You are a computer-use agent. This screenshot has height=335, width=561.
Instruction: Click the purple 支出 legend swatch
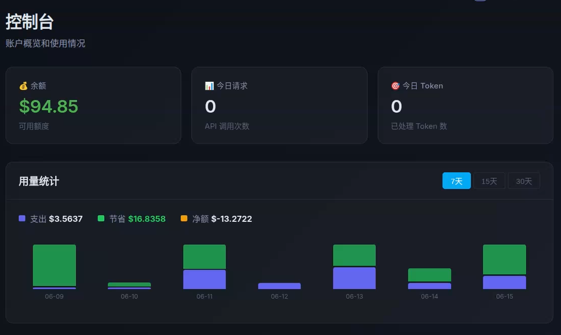coord(22,218)
